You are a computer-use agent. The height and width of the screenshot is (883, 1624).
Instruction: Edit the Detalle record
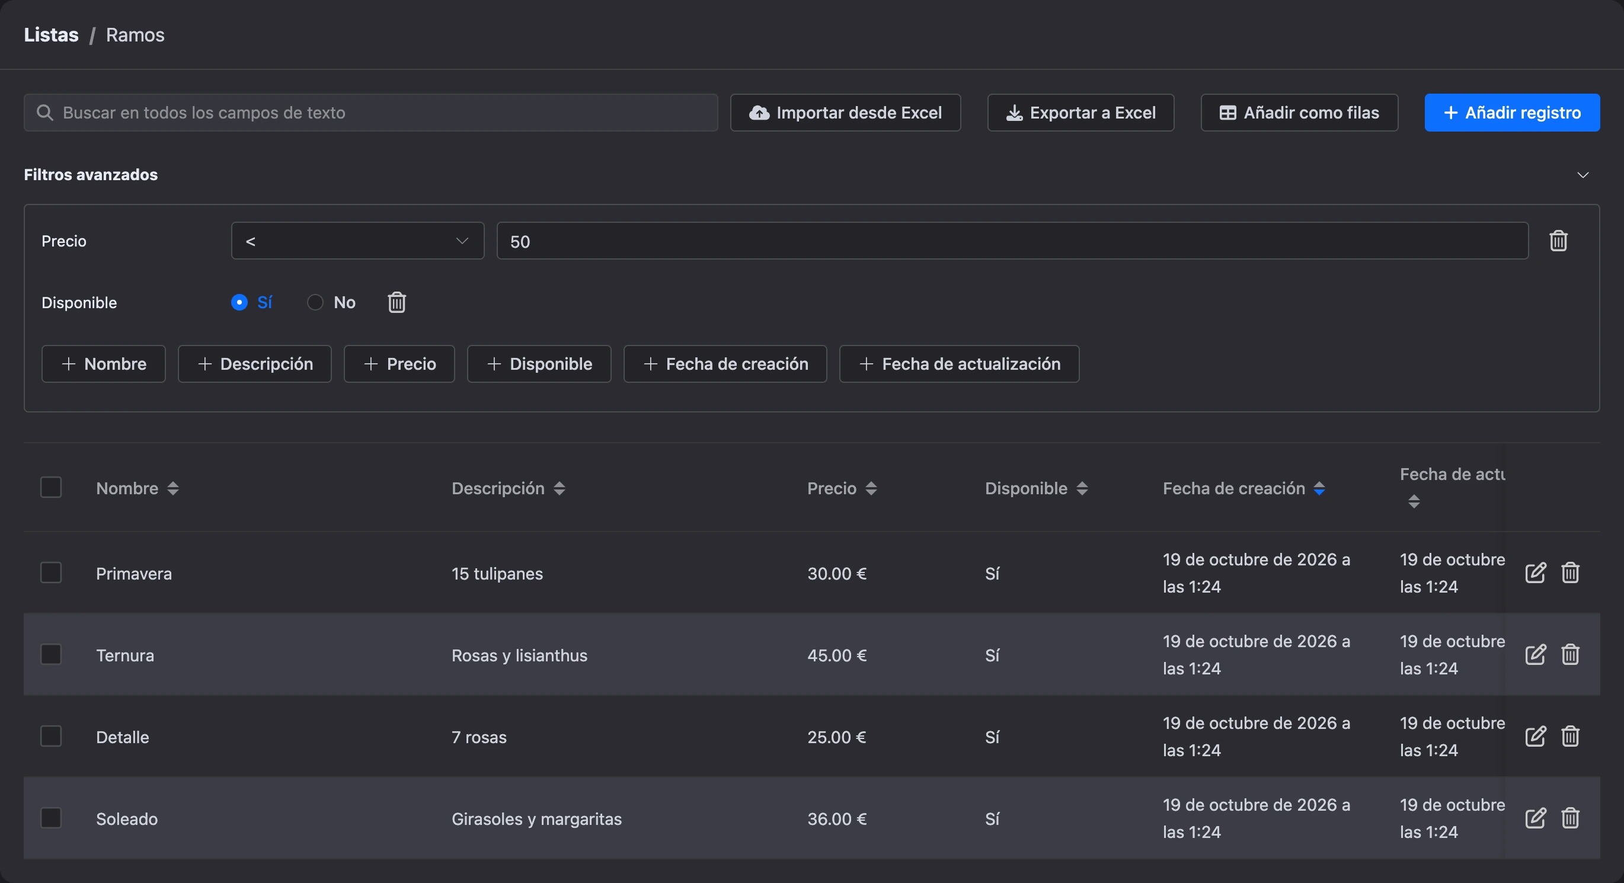click(1535, 736)
